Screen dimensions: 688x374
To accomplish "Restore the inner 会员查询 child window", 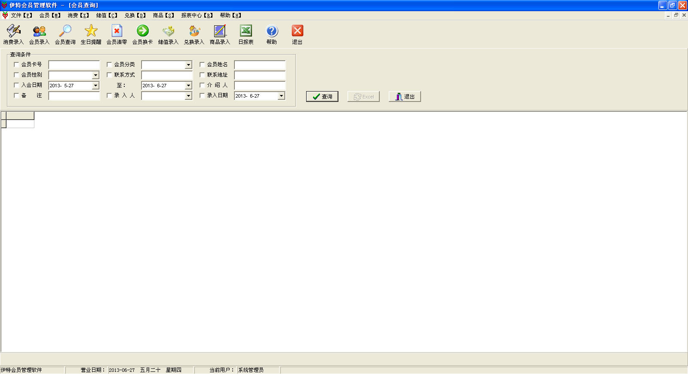I will 676,15.
